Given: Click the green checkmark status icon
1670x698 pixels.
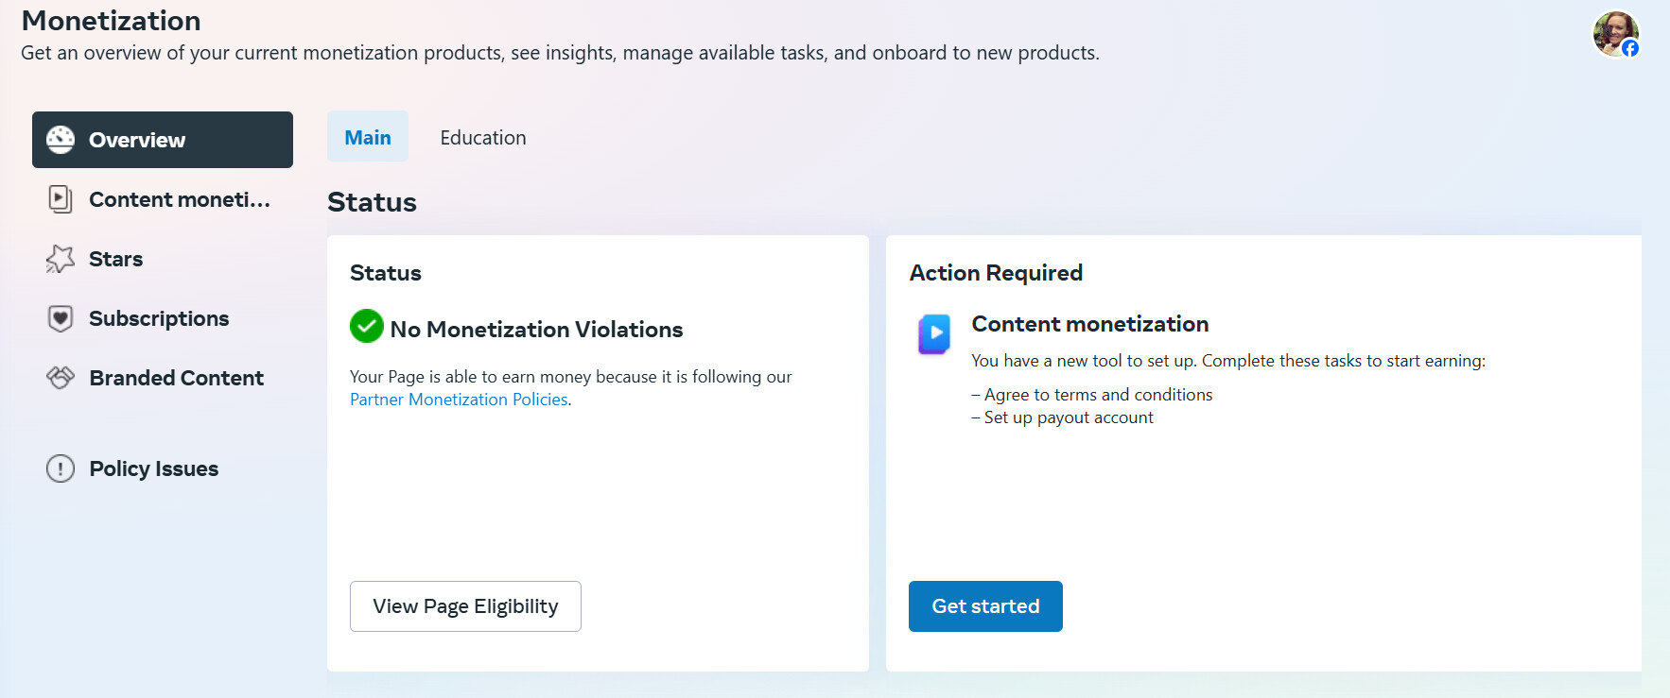Looking at the screenshot, I should pyautogui.click(x=367, y=327).
